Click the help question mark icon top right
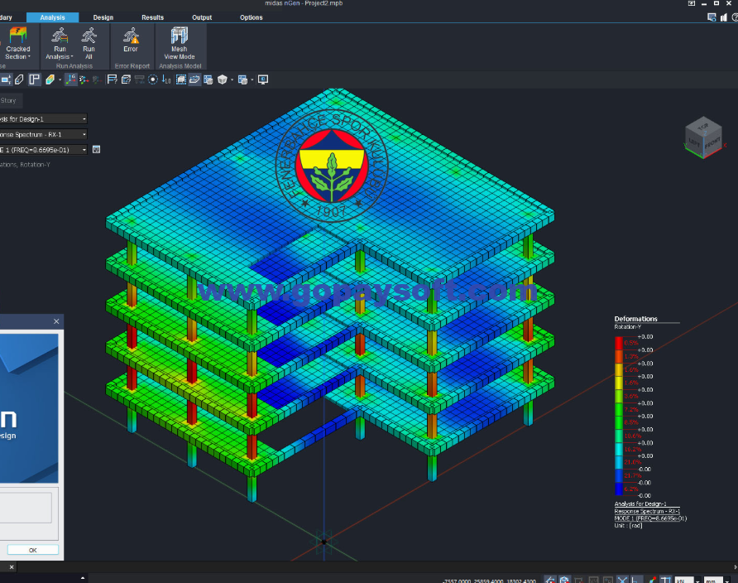Image resolution: width=738 pixels, height=583 pixels. click(x=735, y=17)
